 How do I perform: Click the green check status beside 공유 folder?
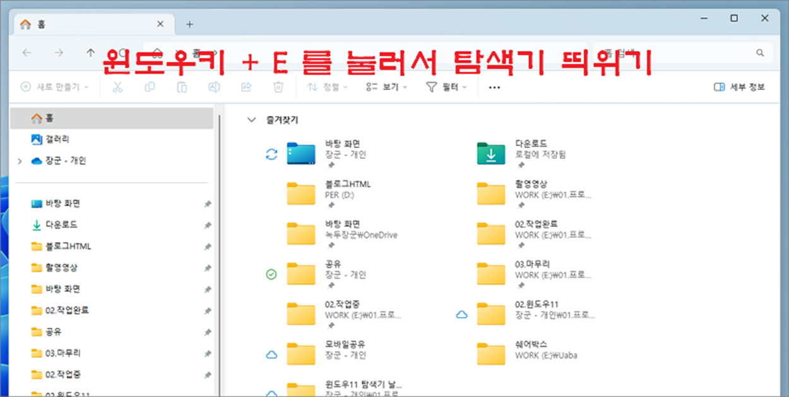click(x=271, y=275)
